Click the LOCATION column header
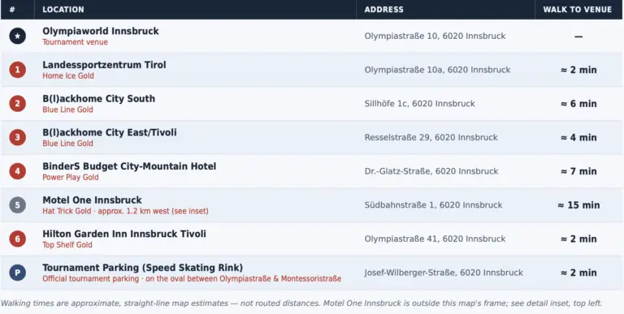 (x=63, y=10)
